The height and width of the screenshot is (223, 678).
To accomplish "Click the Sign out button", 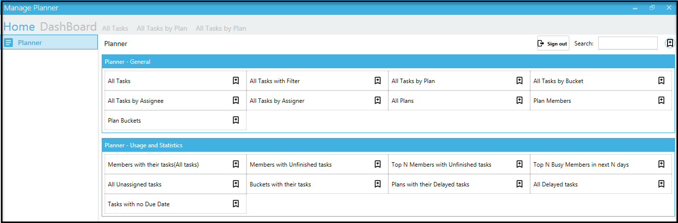I will pyautogui.click(x=553, y=44).
